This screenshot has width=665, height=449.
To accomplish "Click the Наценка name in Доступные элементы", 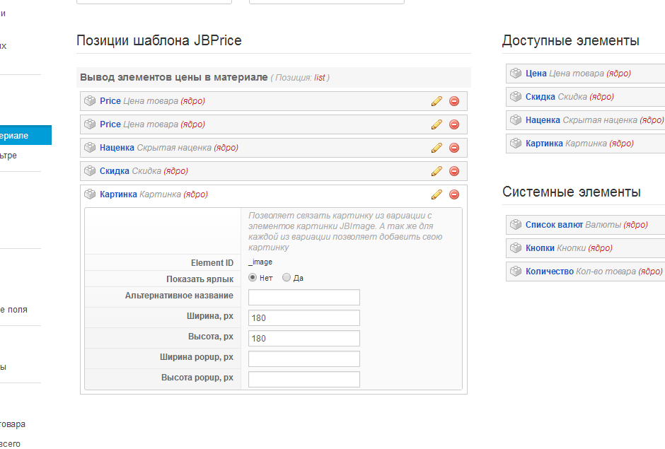I will click(543, 120).
